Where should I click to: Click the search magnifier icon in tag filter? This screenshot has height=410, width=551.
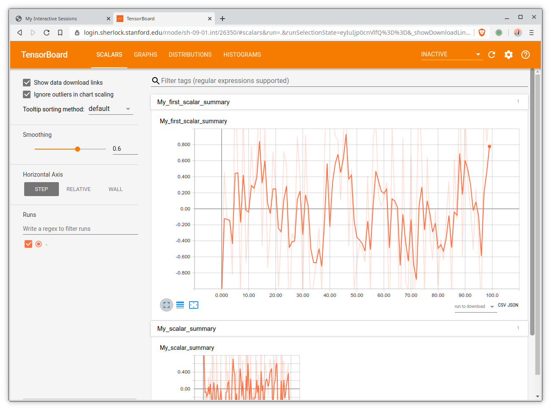[x=156, y=81]
